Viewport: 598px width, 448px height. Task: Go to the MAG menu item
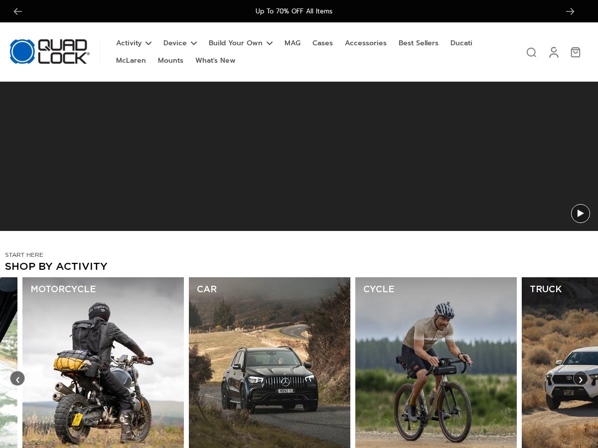pyautogui.click(x=293, y=43)
